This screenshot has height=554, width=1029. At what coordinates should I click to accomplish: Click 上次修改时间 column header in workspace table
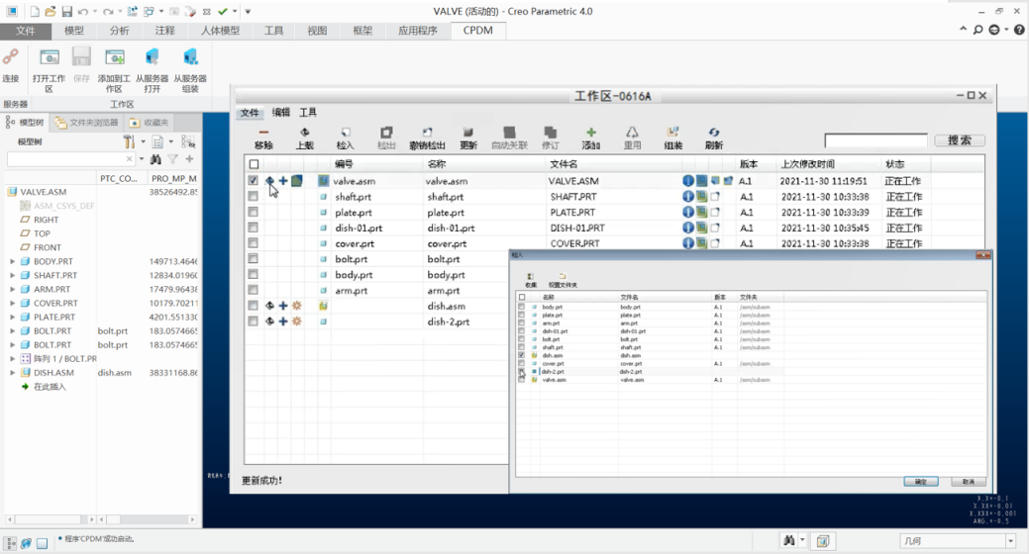(x=808, y=164)
